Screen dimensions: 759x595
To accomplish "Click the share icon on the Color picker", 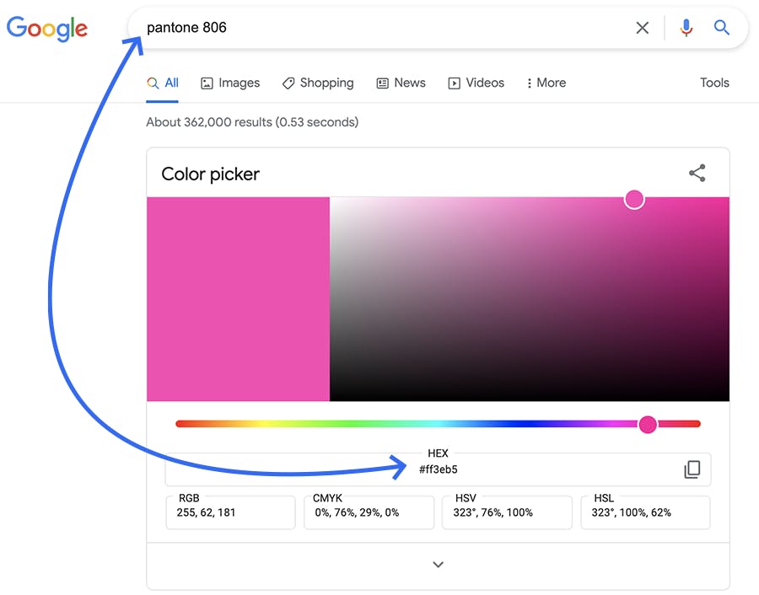I will click(x=697, y=172).
